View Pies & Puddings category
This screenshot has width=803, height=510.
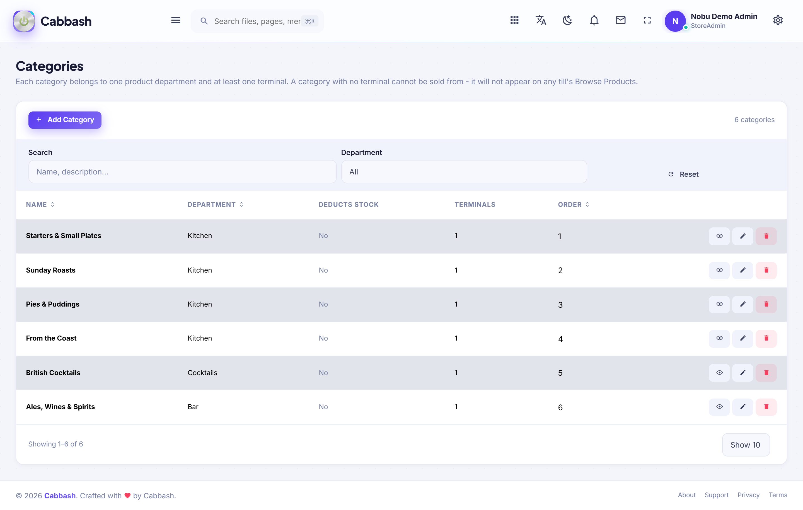719,304
